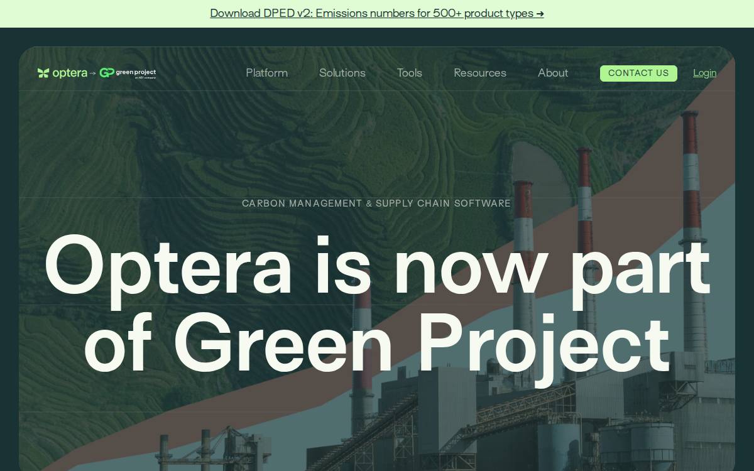Follow the Login link
754x471 pixels.
point(704,73)
